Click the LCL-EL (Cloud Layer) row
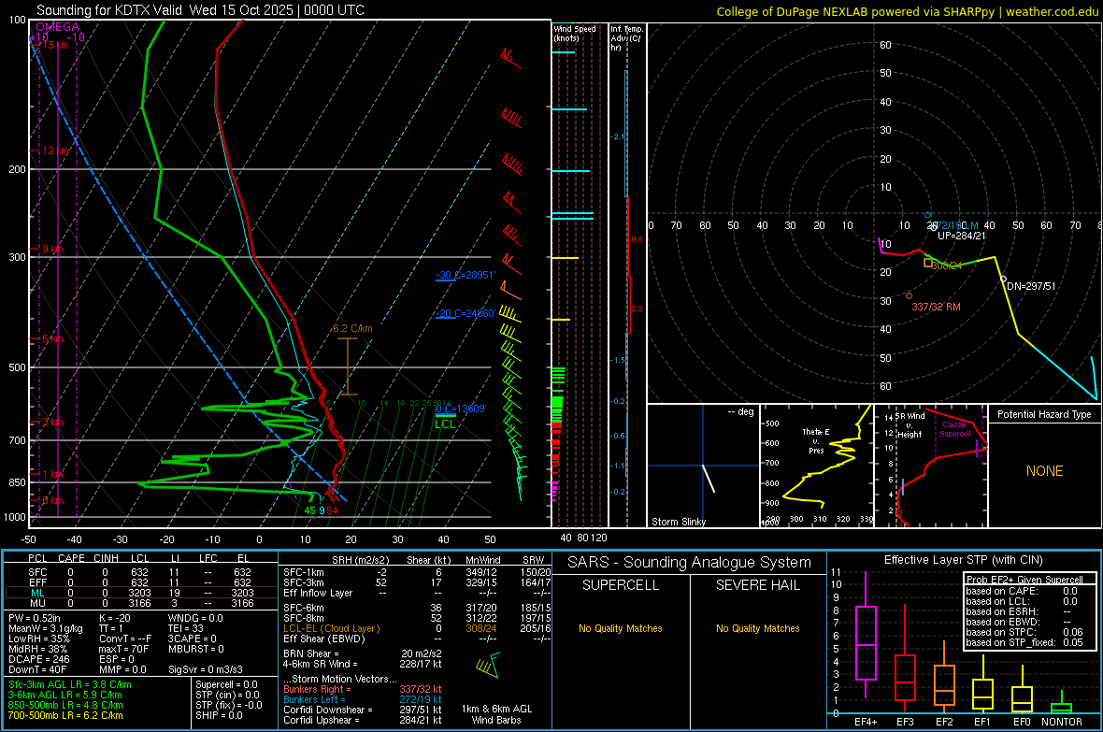Image resolution: width=1103 pixels, height=732 pixels. 417,628
